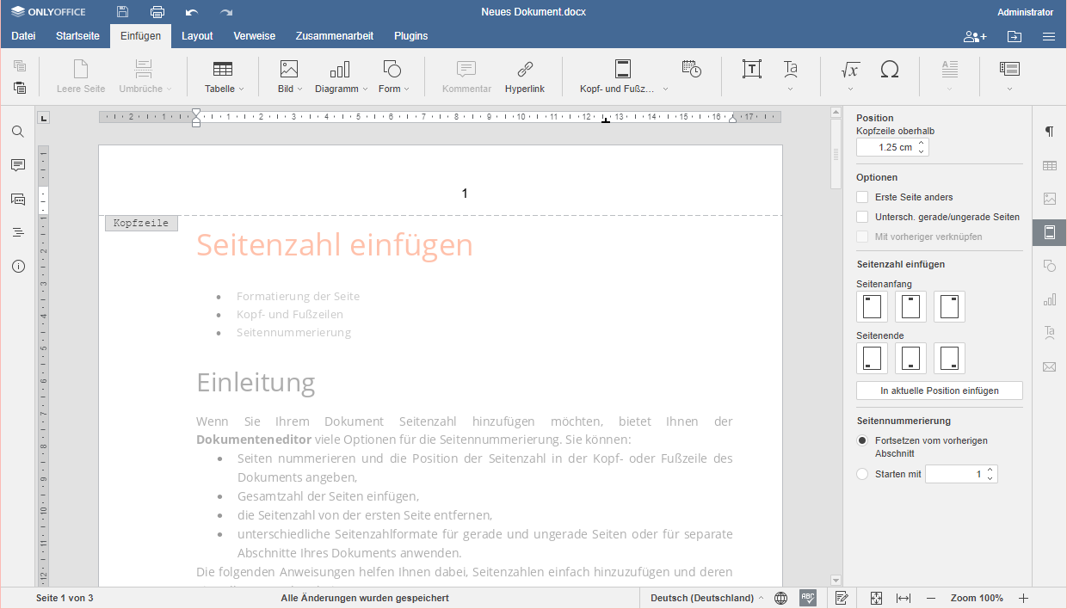
Task: Open chart settings in right sidebar
Action: tap(1050, 299)
